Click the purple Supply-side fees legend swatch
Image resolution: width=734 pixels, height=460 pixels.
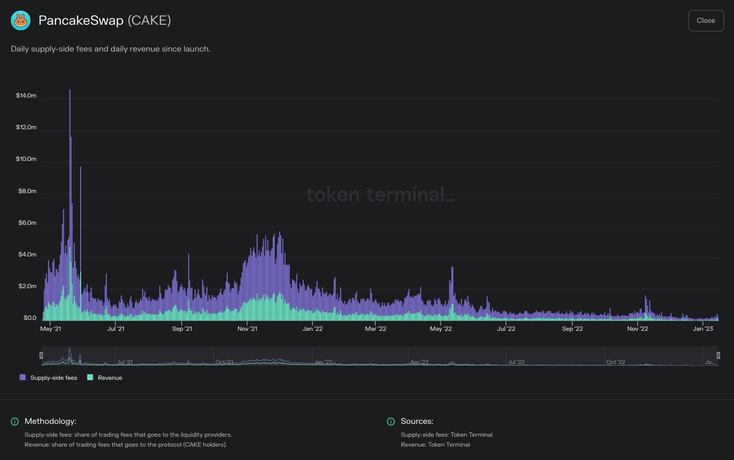(22, 377)
